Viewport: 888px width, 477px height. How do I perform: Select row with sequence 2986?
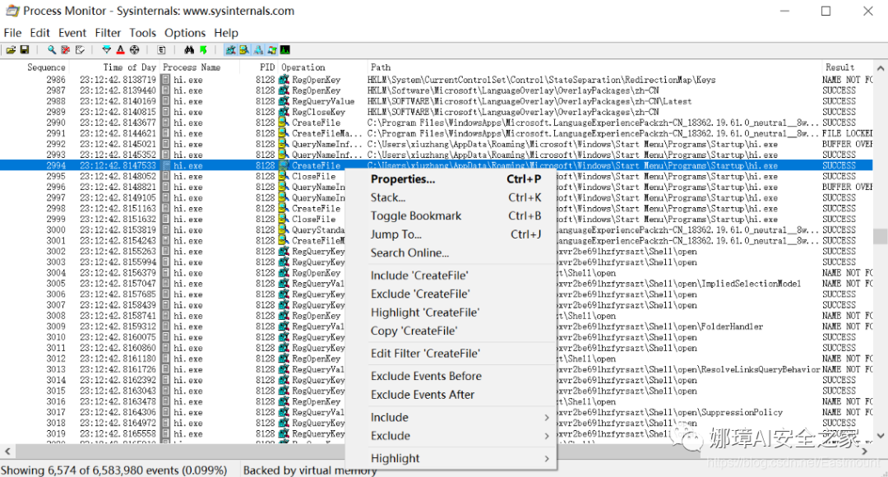tap(436, 80)
